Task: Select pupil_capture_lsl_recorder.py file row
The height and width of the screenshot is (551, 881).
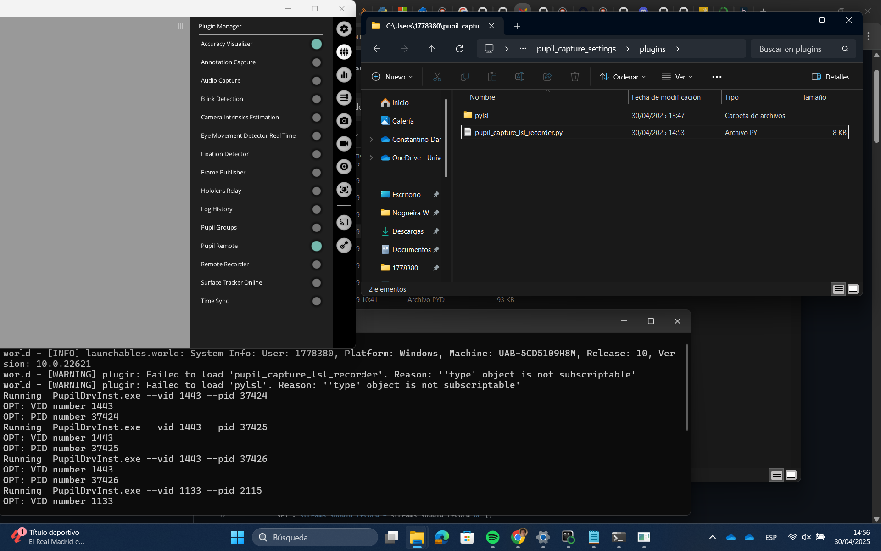Action: (x=655, y=132)
